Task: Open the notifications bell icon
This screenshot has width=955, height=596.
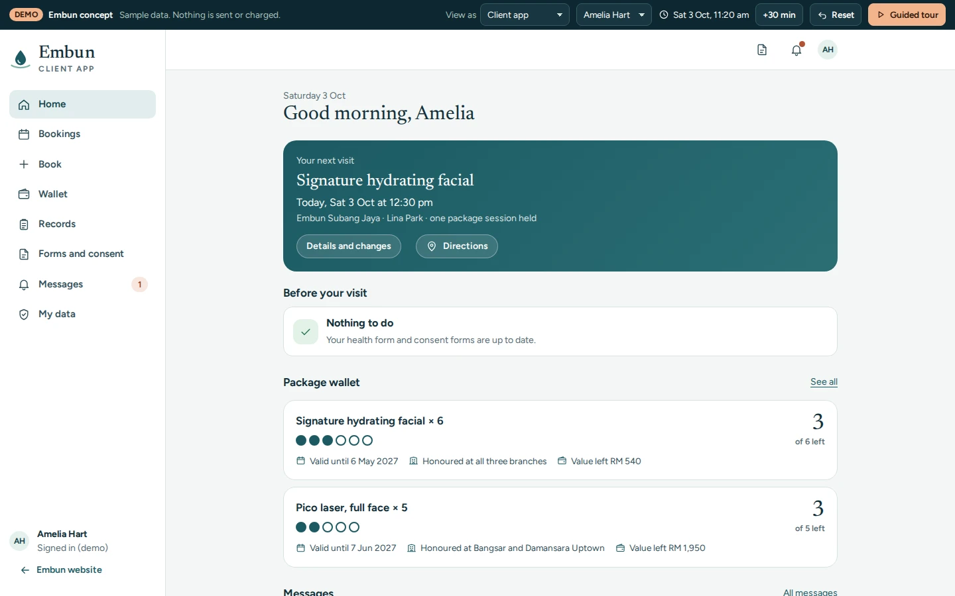Action: [796, 50]
